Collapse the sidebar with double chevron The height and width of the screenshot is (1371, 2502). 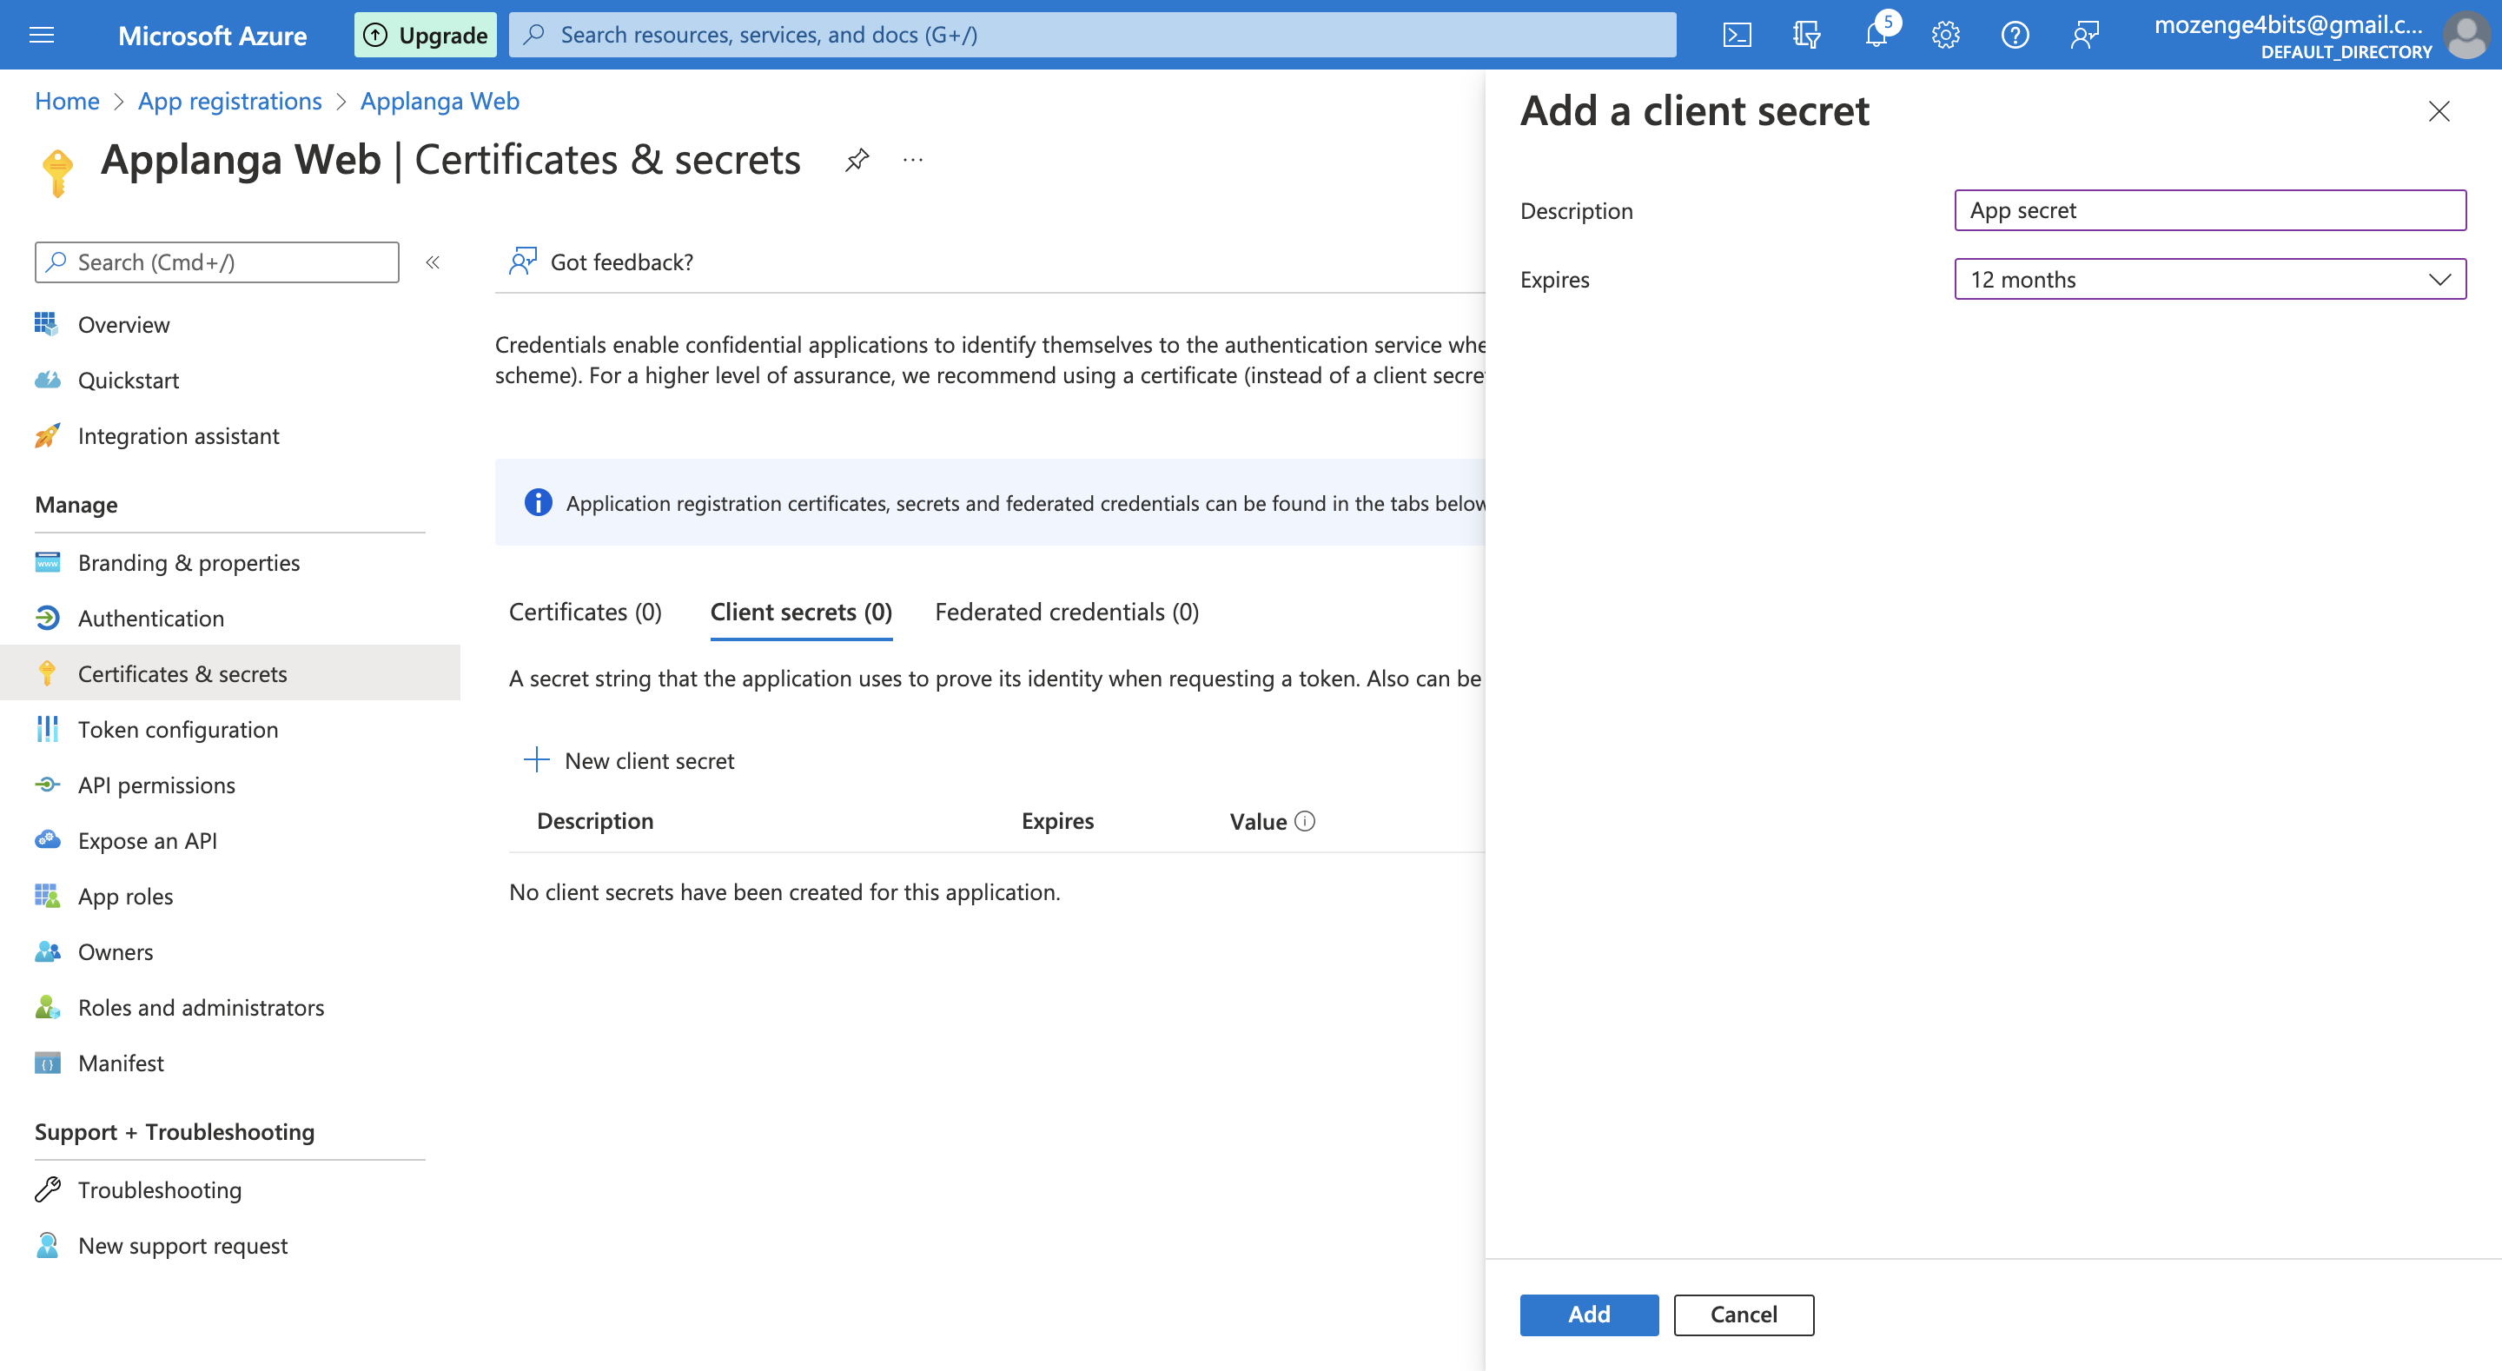click(x=434, y=262)
